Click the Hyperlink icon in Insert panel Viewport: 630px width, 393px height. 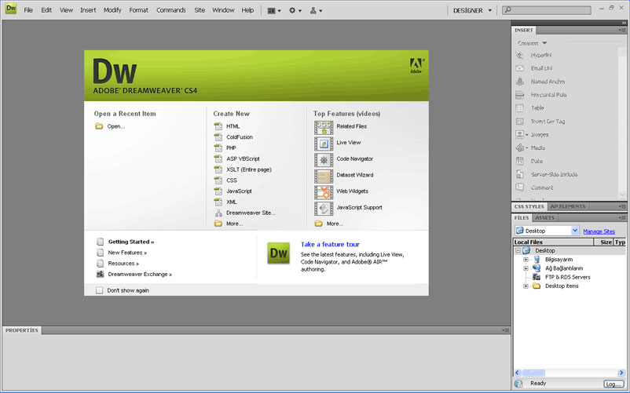[x=519, y=56]
